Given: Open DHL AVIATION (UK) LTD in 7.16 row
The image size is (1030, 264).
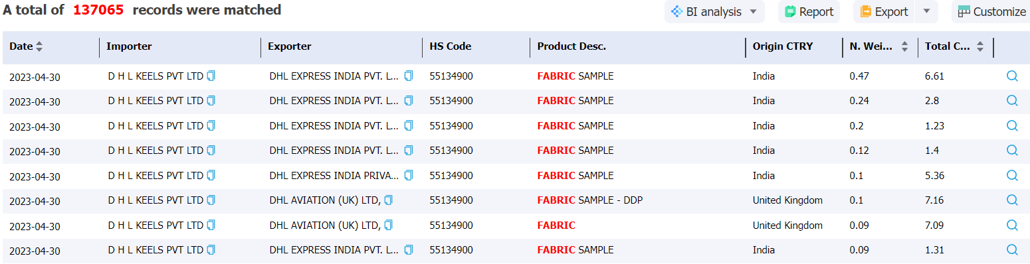Looking at the screenshot, I should coord(325,200).
